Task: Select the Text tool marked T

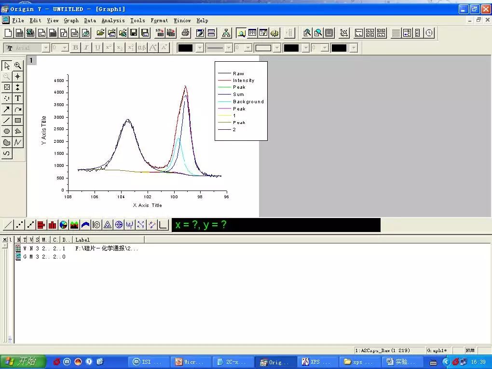Action: tap(17, 98)
